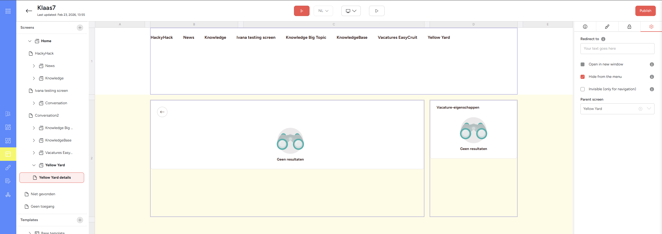This screenshot has height=234, width=662.
Task: Click the large binoculars Geen resultaten image
Action: (x=290, y=141)
